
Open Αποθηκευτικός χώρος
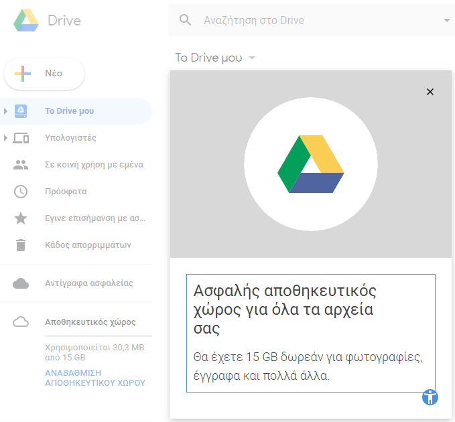pos(90,322)
